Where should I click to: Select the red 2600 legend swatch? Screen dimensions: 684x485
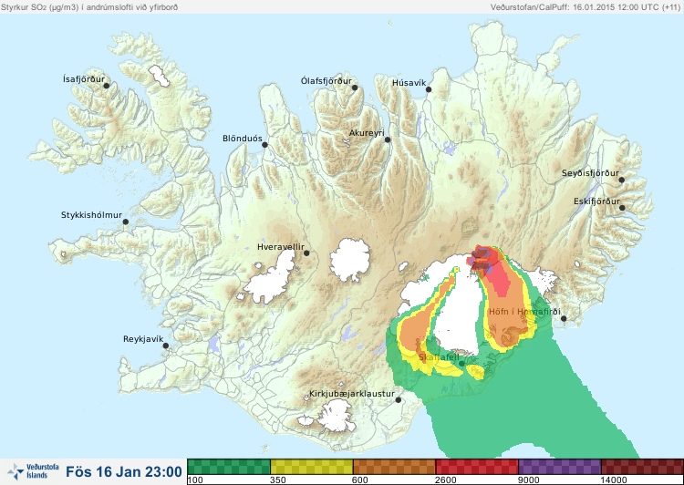(477, 467)
